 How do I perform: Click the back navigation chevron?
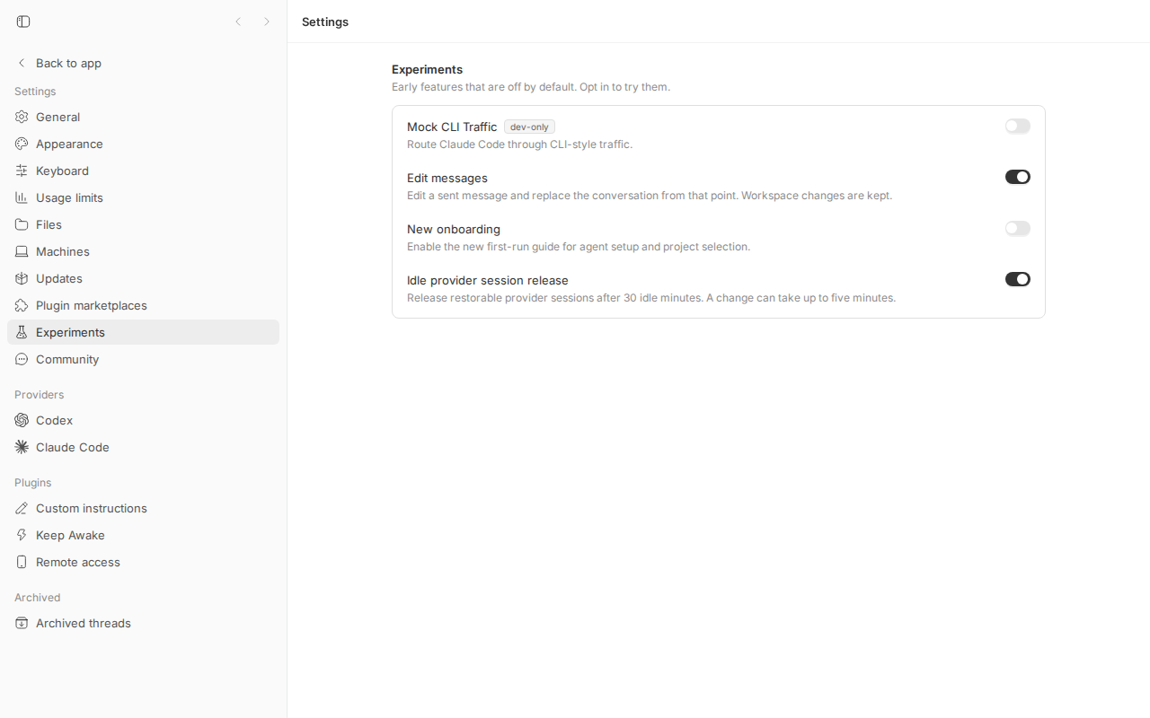coord(238,22)
